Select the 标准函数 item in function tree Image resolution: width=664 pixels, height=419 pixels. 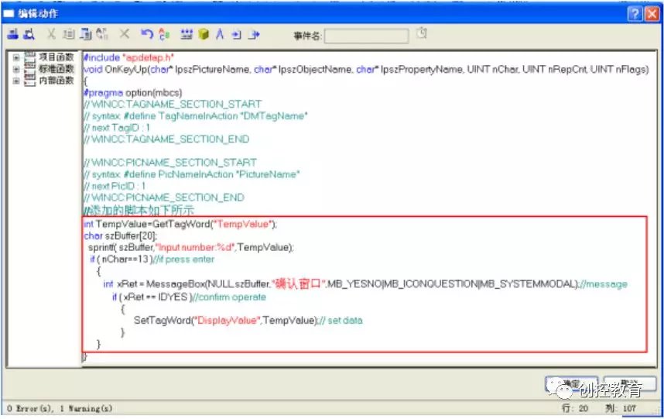(x=56, y=69)
